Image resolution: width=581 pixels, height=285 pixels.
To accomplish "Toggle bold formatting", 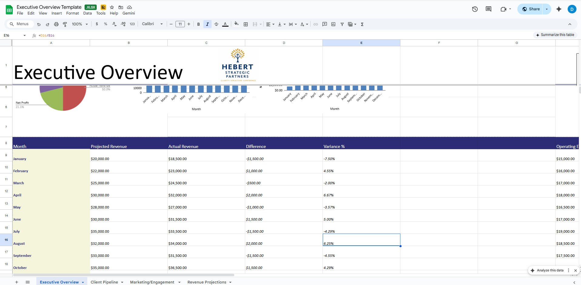I will tap(199, 24).
